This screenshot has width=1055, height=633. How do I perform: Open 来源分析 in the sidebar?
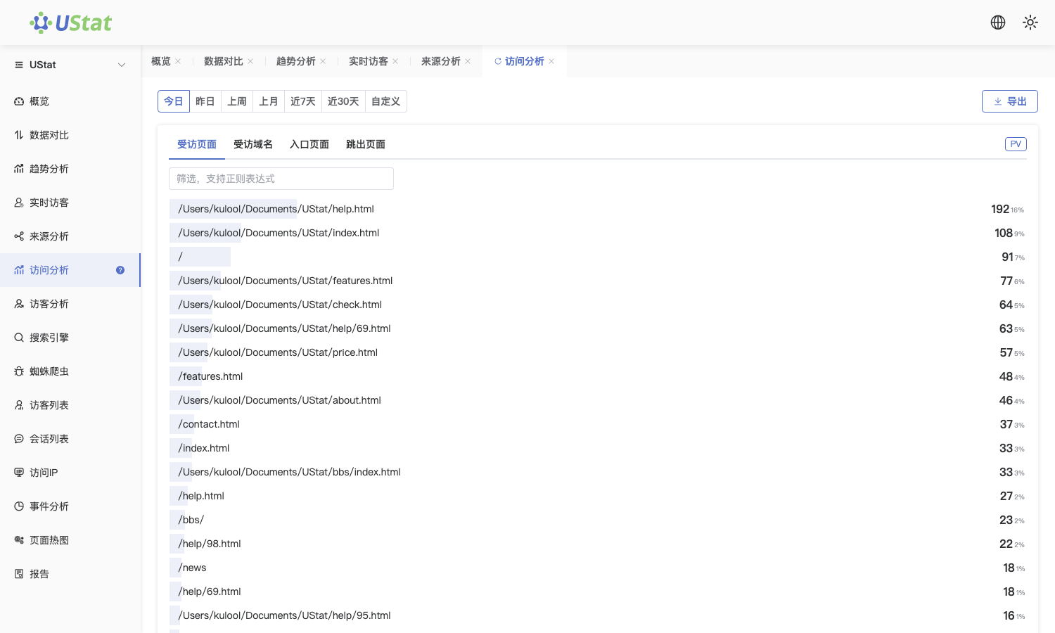coord(70,236)
